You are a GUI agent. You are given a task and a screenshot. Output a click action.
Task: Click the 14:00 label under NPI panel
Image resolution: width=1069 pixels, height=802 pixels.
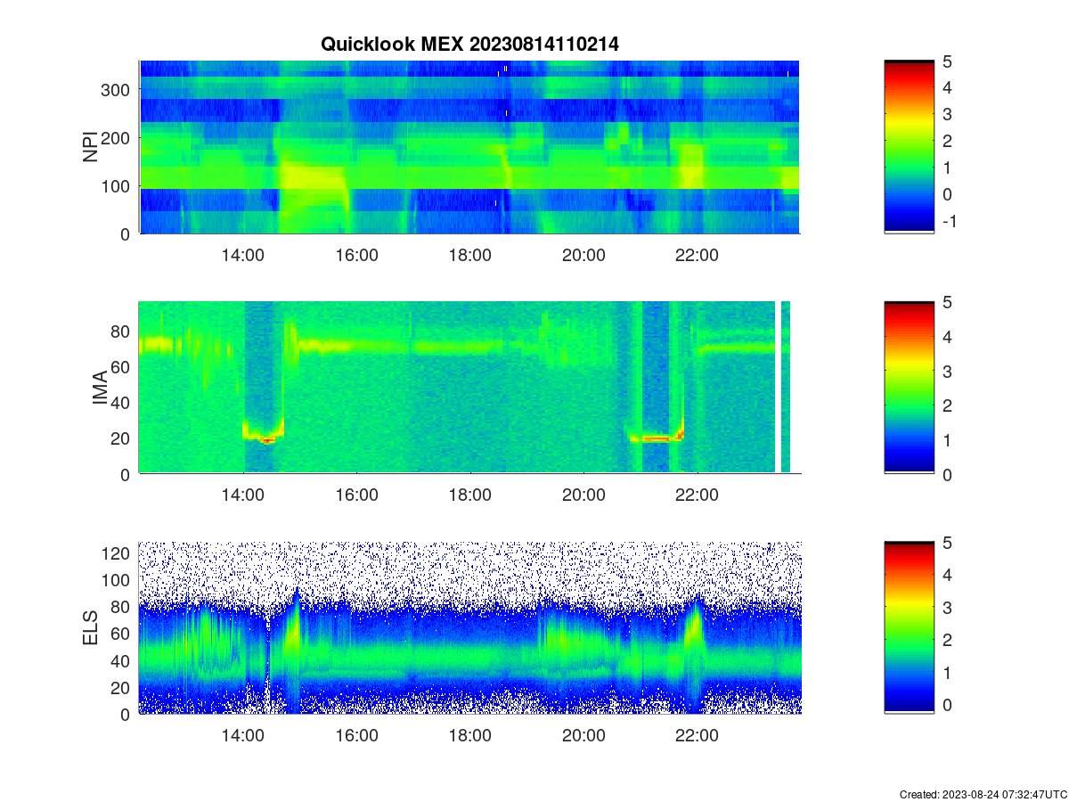pos(243,255)
